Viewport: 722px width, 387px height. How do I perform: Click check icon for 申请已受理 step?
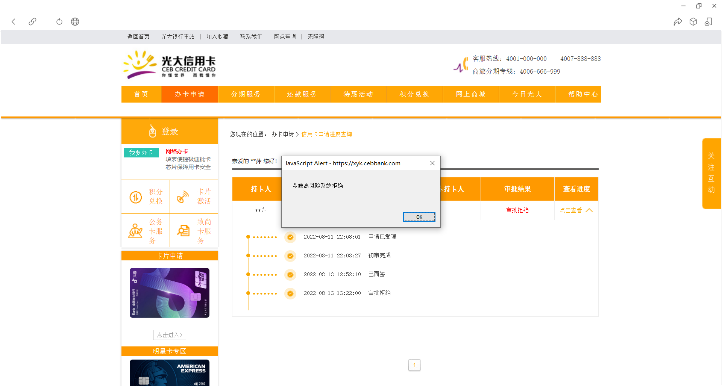[290, 237]
